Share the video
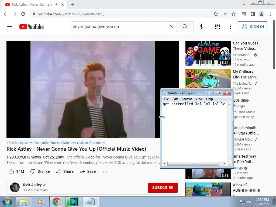 (x=65, y=171)
